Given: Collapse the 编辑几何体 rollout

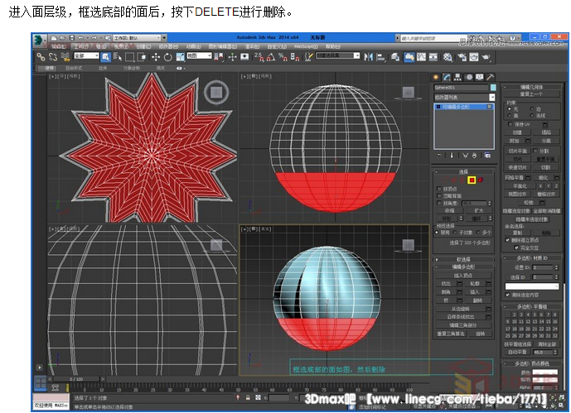Looking at the screenshot, I should [x=531, y=87].
